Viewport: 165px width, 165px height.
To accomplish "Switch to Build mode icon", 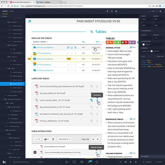I will pyautogui.click(x=74, y=162).
